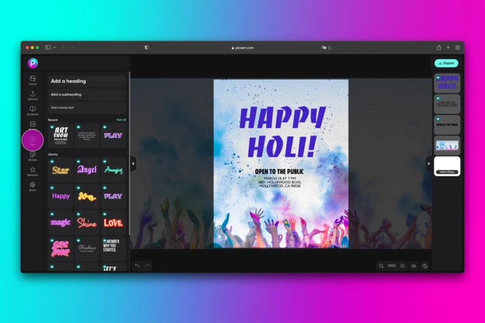This screenshot has width=485, height=323.
Task: Select the Templates sidebar icon
Action: 32,111
